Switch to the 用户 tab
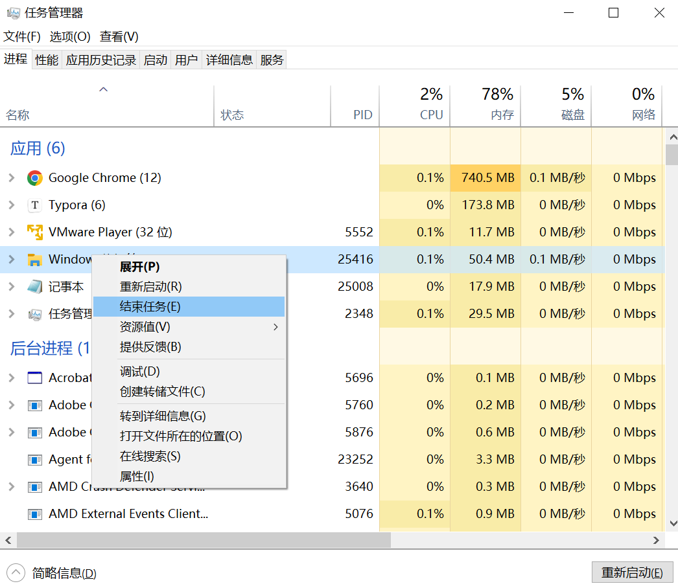The height and width of the screenshot is (586, 678). pos(187,60)
